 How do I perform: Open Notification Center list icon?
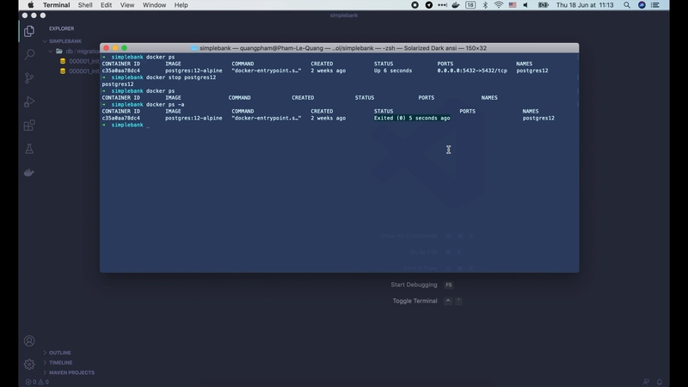655,5
